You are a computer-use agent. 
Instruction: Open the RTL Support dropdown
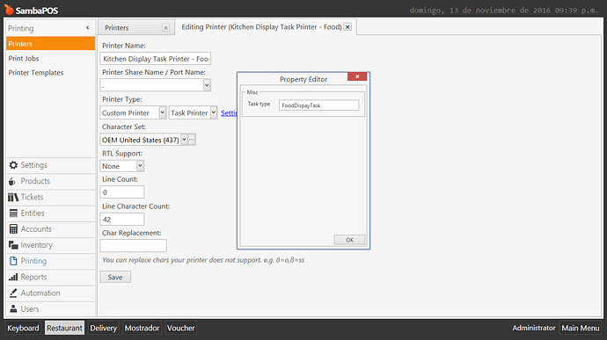point(140,166)
